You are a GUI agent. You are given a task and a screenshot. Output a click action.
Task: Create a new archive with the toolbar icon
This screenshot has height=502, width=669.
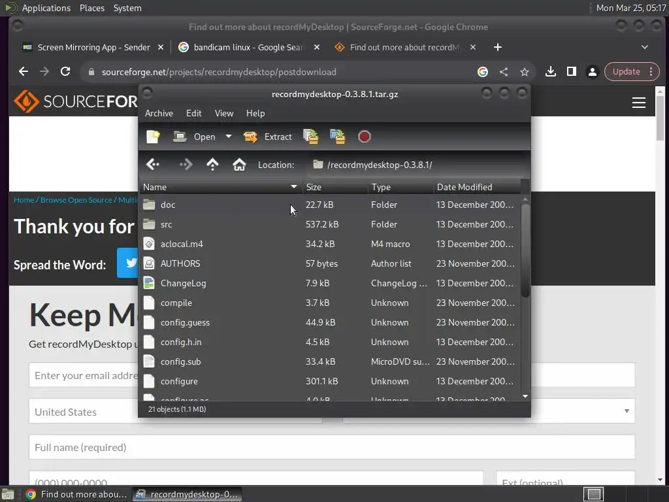pyautogui.click(x=153, y=137)
